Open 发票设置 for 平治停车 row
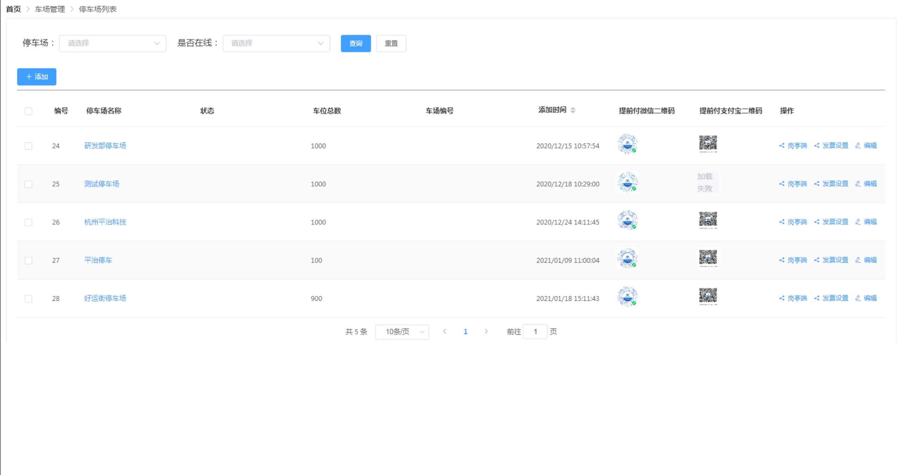This screenshot has width=902, height=475. 831,260
